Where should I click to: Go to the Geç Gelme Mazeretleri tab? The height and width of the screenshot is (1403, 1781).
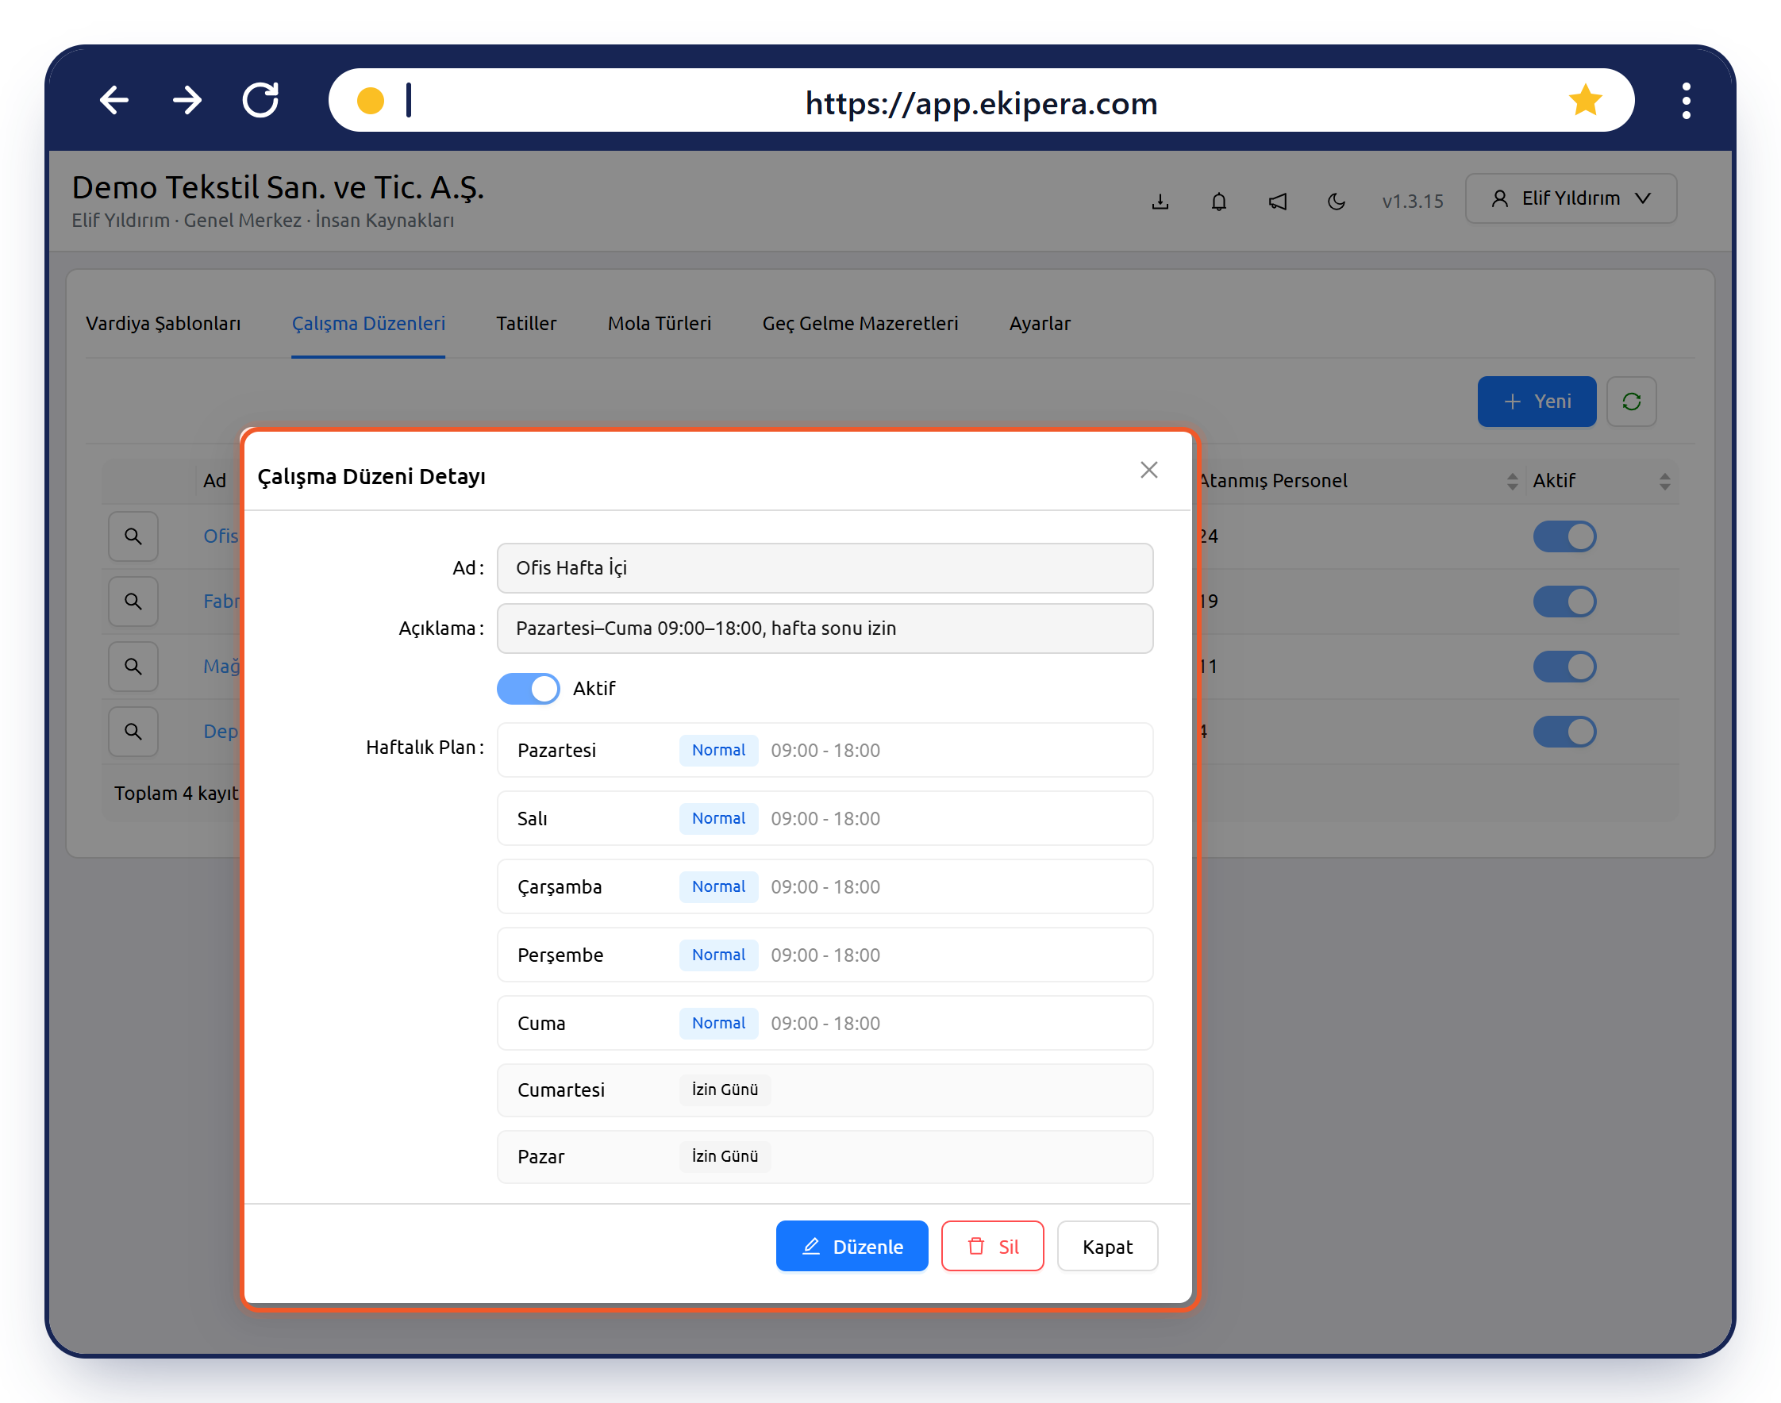(860, 324)
